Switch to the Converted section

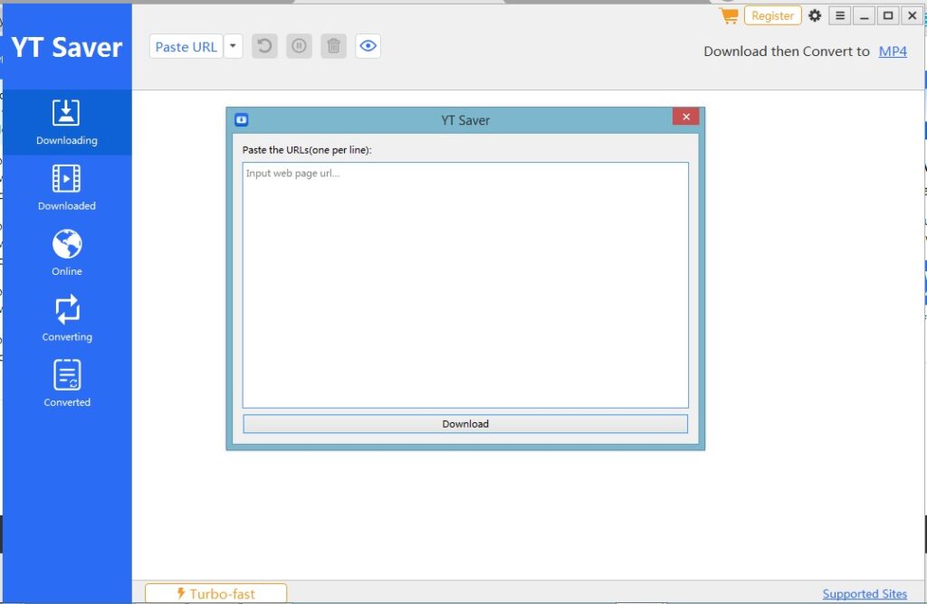(x=67, y=384)
